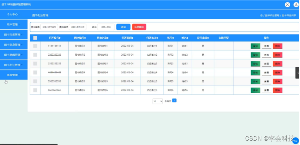Expand the 系统管理 sidebar menu
Screen dimensions: 300x145
tap(14, 75)
